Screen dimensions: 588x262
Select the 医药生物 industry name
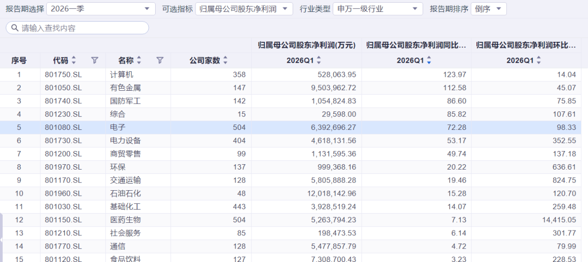point(125,220)
